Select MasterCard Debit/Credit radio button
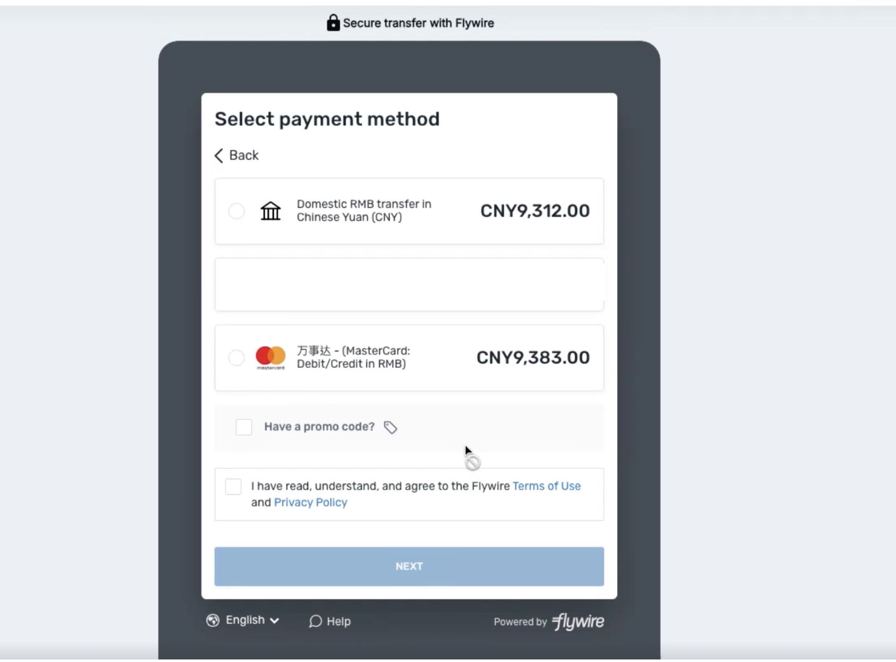Screen dimensions: 896x662 click(236, 358)
